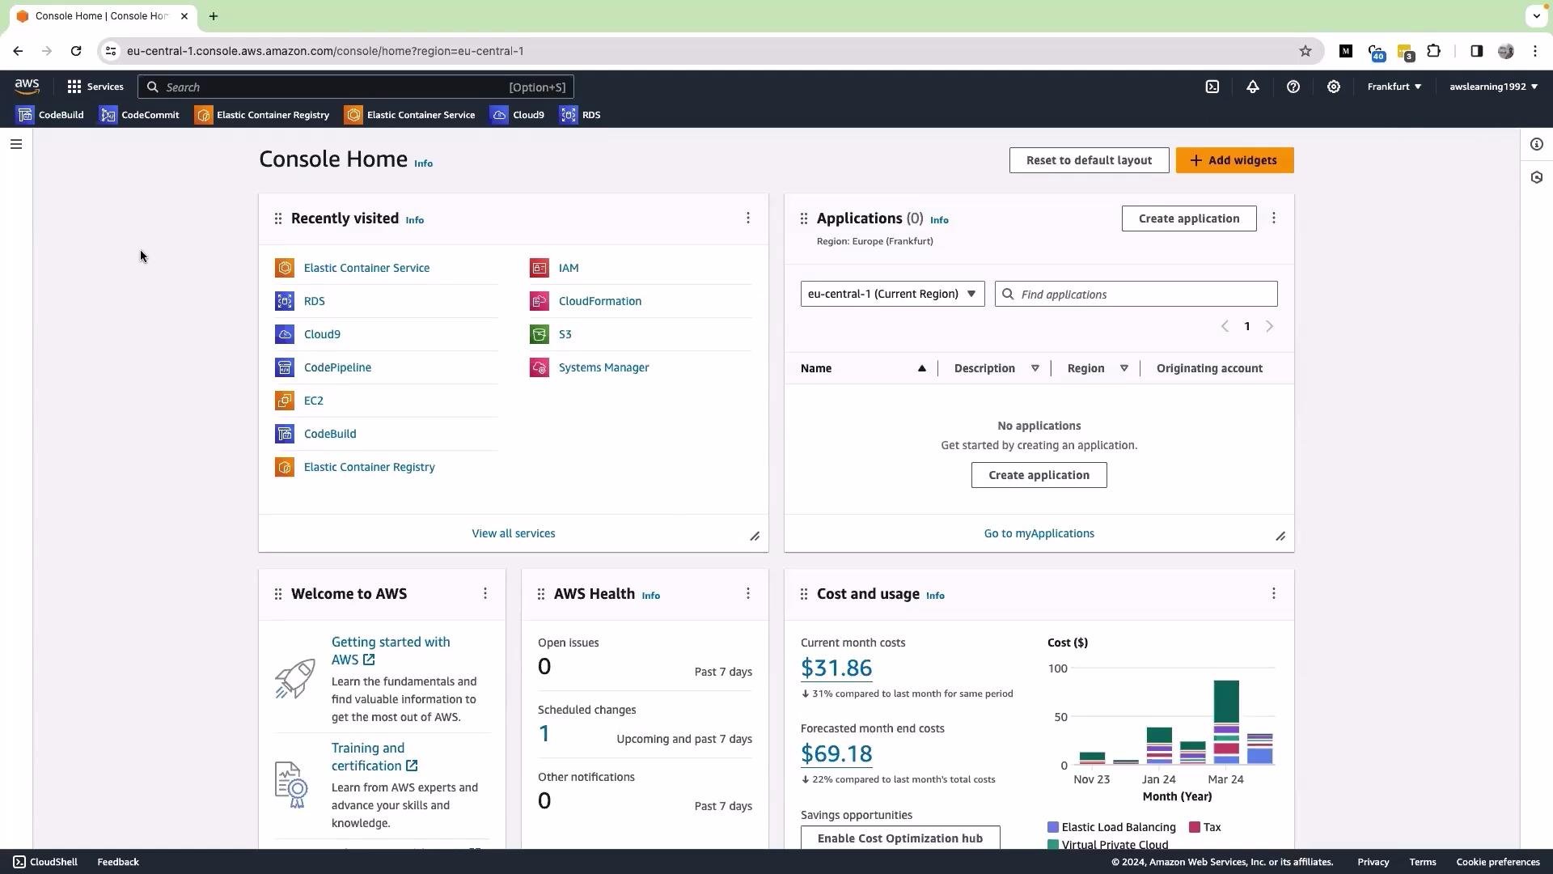Open View all services link

(x=513, y=533)
